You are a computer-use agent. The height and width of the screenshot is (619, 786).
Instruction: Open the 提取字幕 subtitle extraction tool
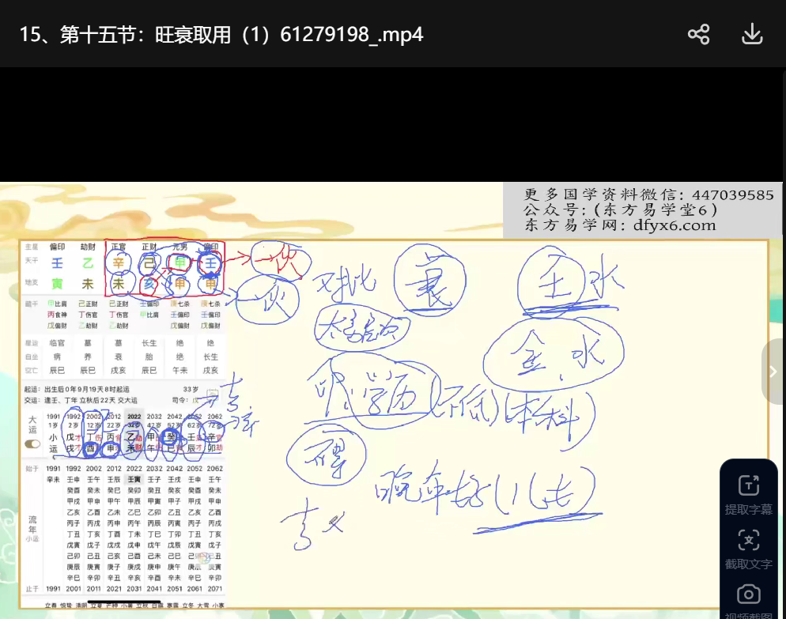pyautogui.click(x=748, y=495)
